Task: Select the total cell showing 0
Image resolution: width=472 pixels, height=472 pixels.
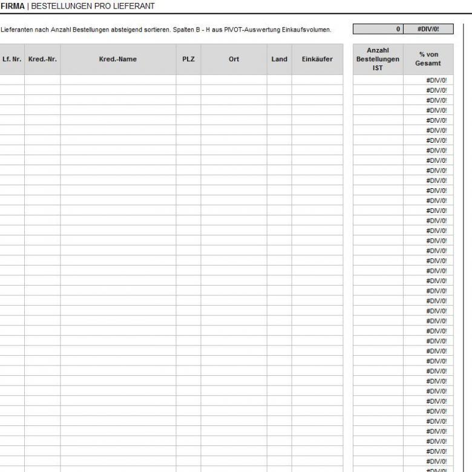Action: point(378,29)
